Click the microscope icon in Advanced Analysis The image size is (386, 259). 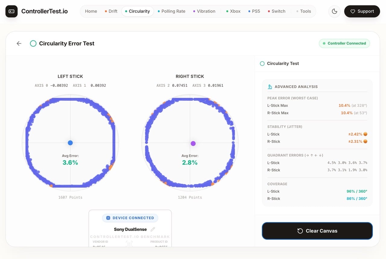269,86
